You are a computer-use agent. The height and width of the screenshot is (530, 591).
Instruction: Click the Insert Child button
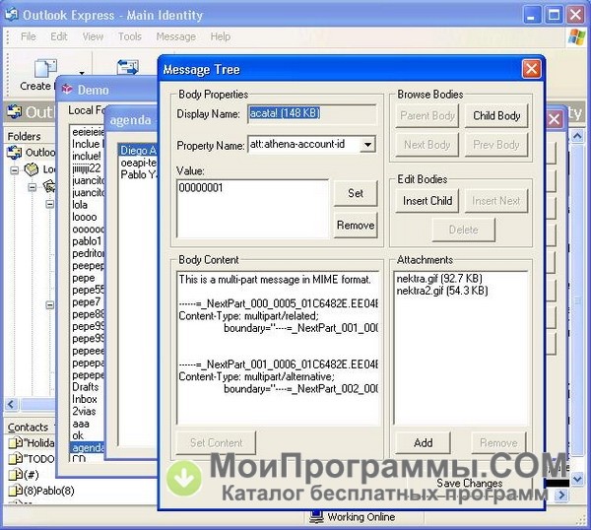tap(427, 201)
